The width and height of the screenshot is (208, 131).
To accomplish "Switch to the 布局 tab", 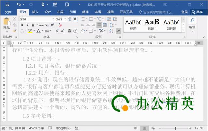I will [x=60, y=12].
